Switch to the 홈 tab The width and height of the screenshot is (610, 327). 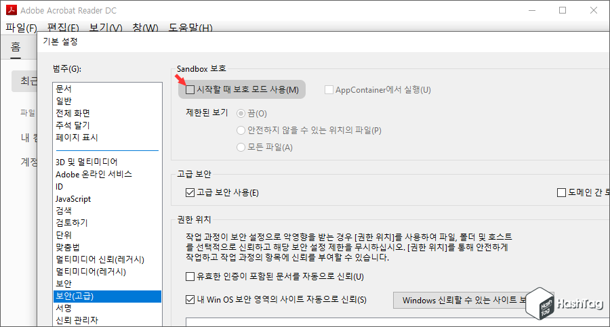pos(16,47)
